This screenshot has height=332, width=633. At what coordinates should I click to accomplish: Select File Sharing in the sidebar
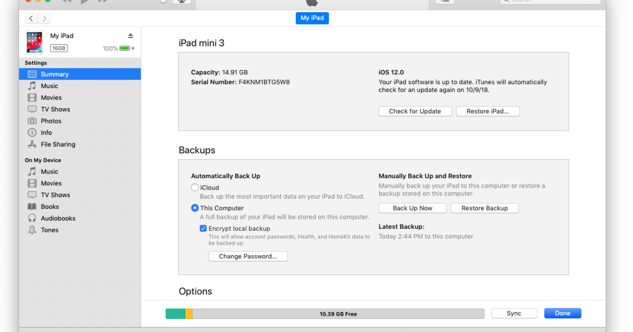(58, 144)
